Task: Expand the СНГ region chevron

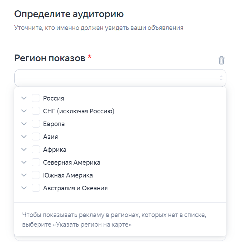Action: (24, 111)
